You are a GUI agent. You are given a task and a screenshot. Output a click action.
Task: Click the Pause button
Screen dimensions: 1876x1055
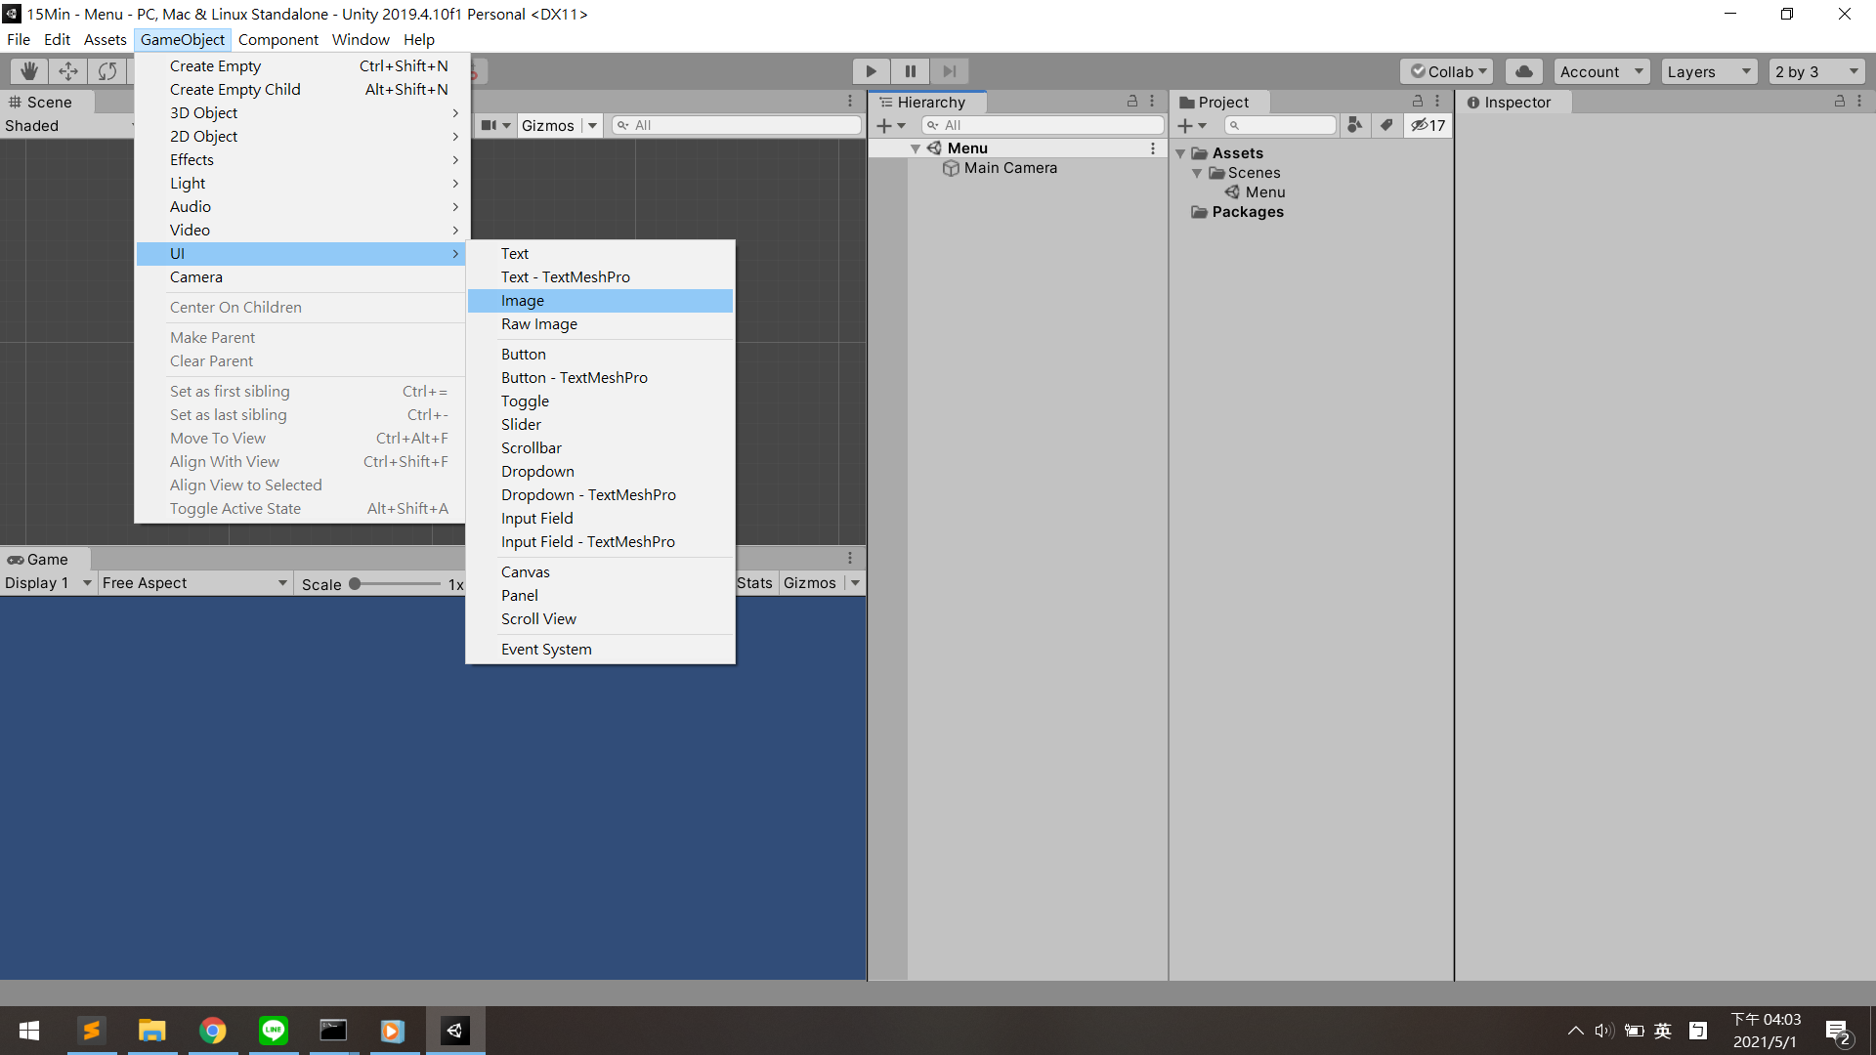click(910, 71)
